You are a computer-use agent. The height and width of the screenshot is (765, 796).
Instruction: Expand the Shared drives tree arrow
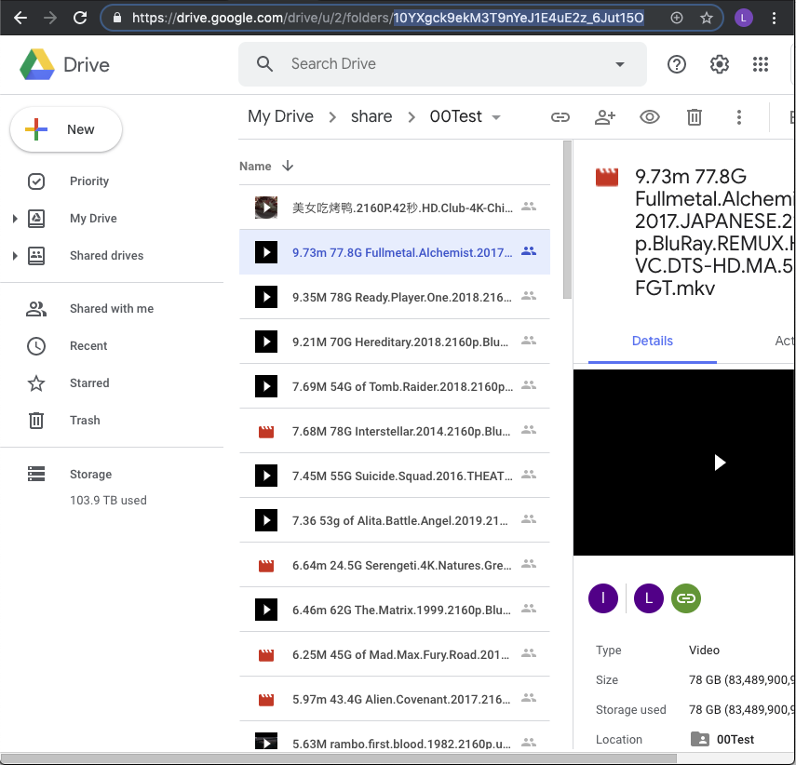point(15,256)
